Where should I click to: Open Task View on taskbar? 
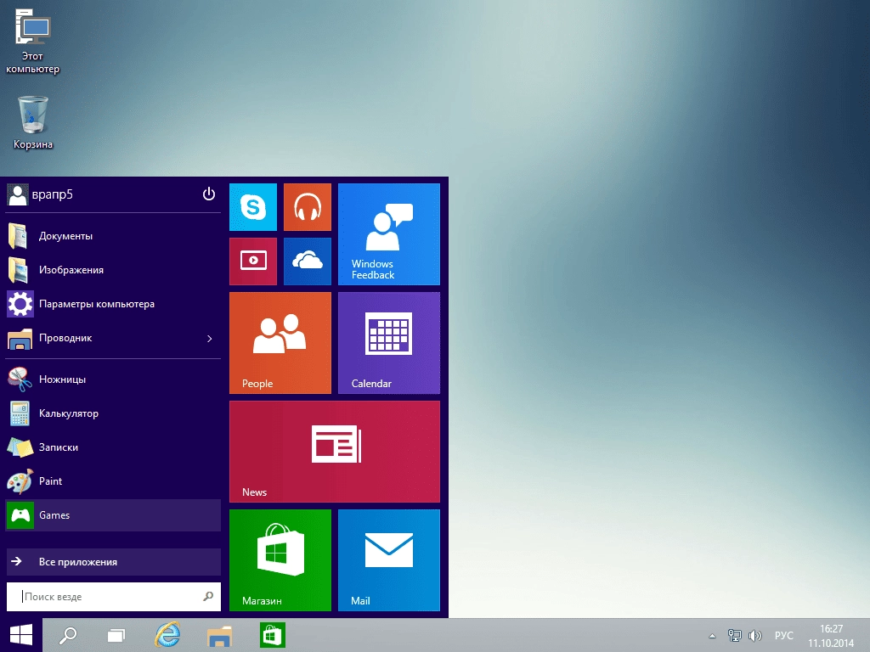coord(116,635)
